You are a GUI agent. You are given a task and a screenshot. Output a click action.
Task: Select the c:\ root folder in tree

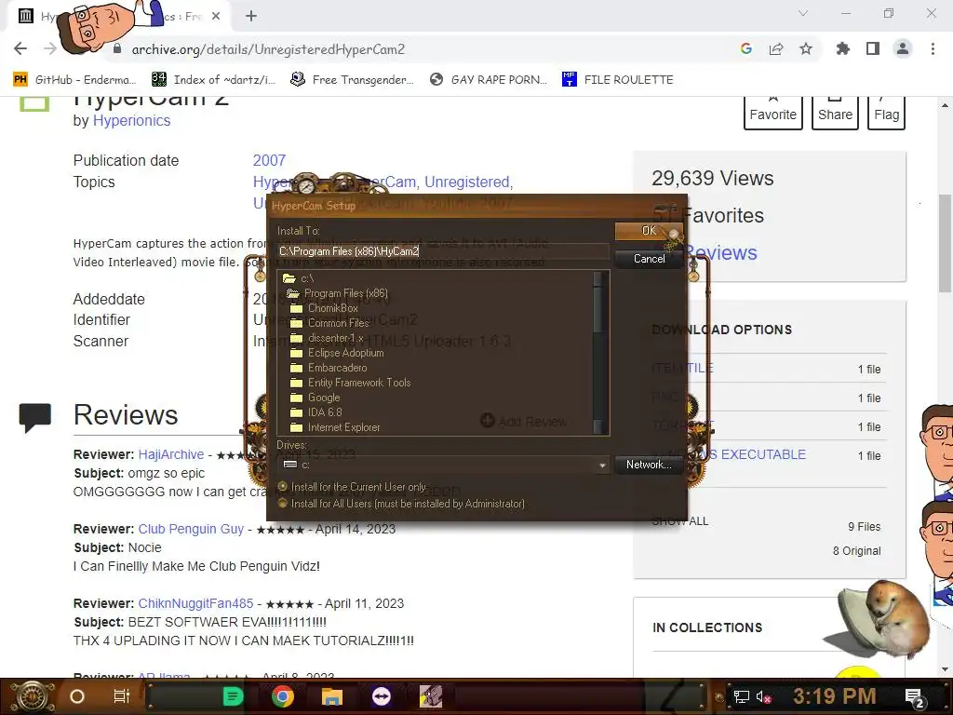(x=299, y=278)
